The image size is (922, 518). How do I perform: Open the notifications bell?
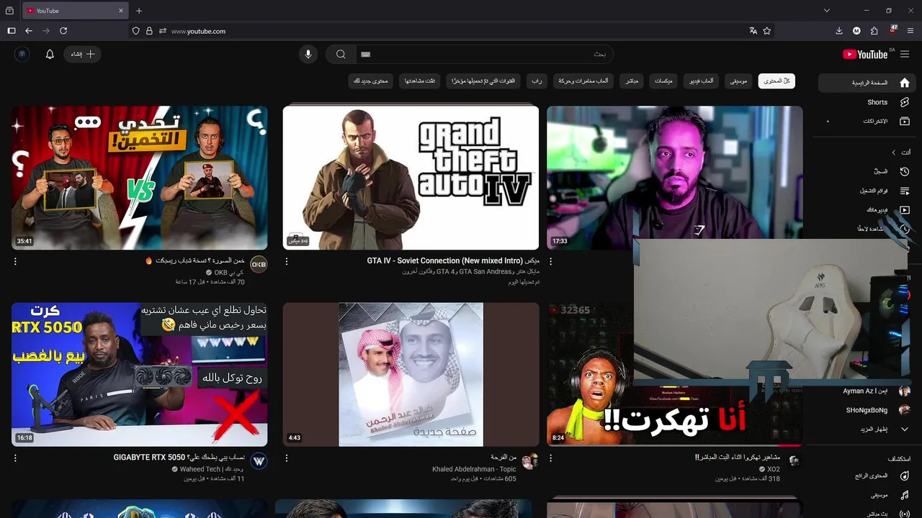pos(50,54)
